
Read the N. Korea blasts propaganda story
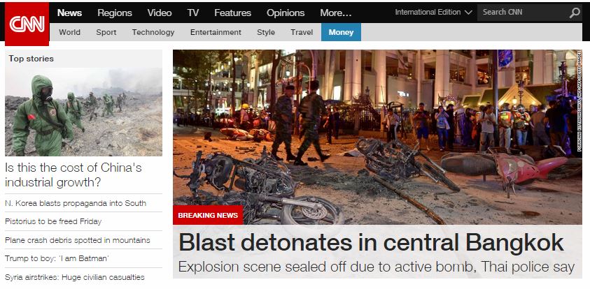point(76,203)
